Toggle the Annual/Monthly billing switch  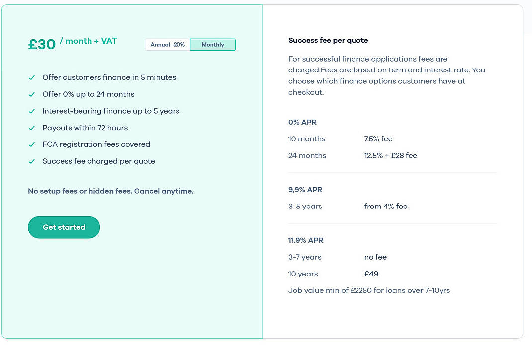pyautogui.click(x=190, y=44)
